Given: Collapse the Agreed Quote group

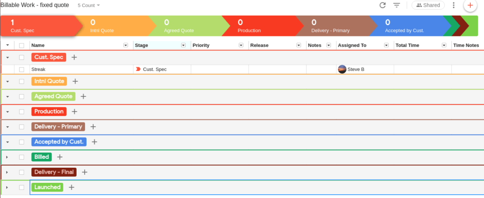Looking at the screenshot, I should [8, 97].
